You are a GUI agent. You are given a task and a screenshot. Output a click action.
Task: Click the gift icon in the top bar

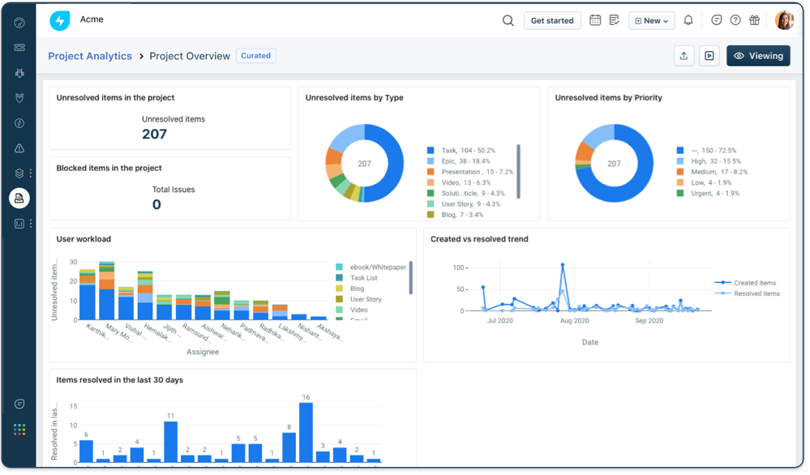pos(754,20)
